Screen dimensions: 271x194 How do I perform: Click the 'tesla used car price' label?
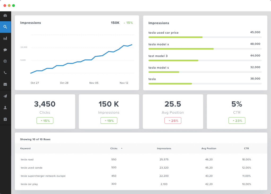coord(164,33)
